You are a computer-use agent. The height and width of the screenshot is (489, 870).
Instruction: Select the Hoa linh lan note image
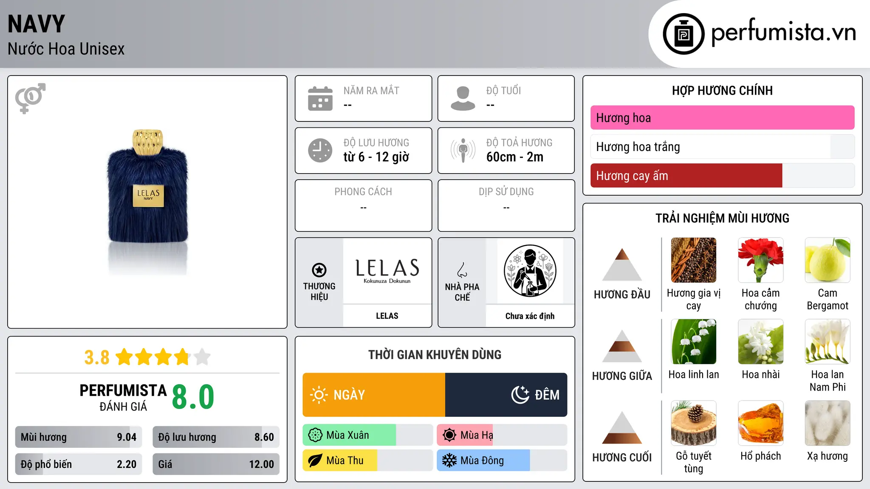pos(694,342)
